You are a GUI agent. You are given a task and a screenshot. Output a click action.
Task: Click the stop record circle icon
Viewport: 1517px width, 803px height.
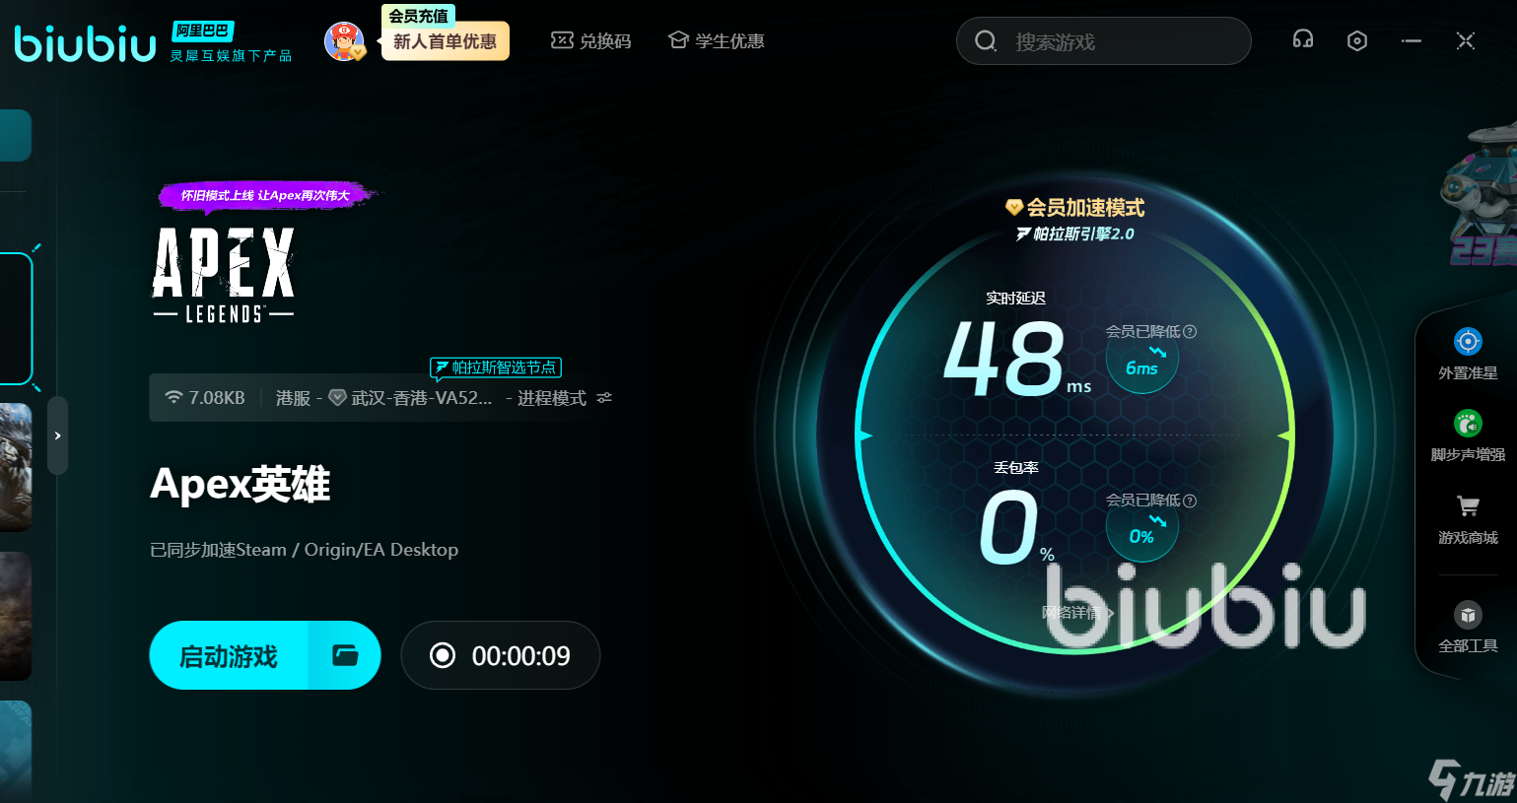coord(443,655)
